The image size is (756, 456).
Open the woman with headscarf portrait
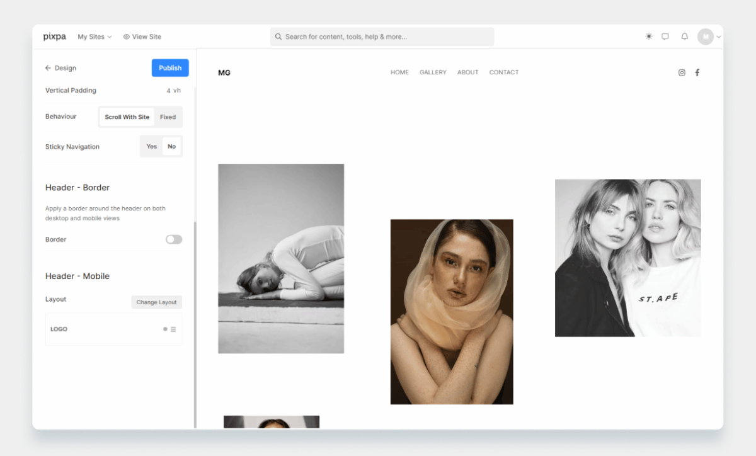pyautogui.click(x=452, y=312)
